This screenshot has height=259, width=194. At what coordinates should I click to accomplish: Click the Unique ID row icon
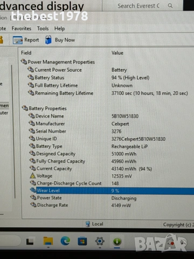click(x=32, y=138)
